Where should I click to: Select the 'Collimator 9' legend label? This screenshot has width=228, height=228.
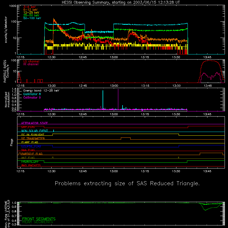pyautogui.click(x=32, y=97)
